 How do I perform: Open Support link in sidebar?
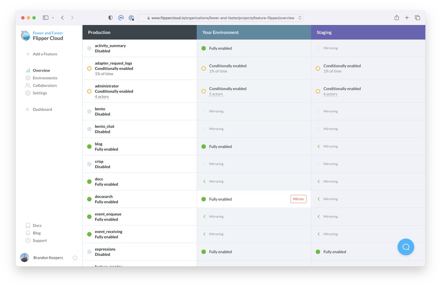(40, 240)
